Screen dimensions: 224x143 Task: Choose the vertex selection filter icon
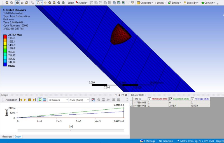(96, 3)
